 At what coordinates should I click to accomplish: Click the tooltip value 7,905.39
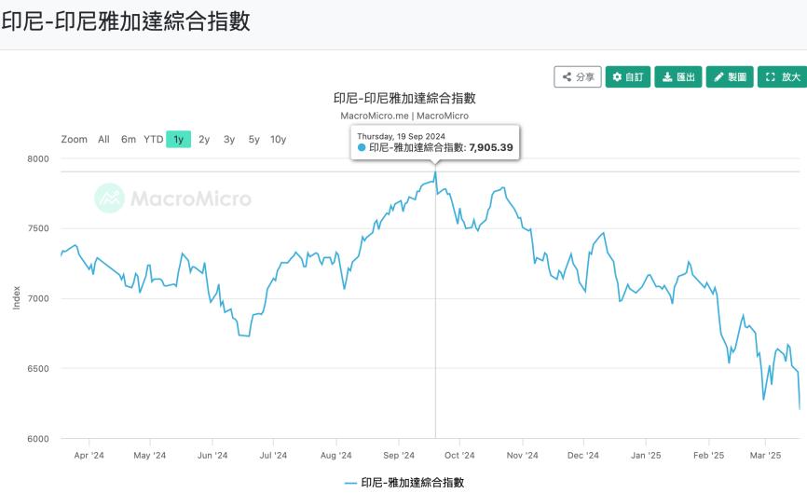click(x=491, y=147)
